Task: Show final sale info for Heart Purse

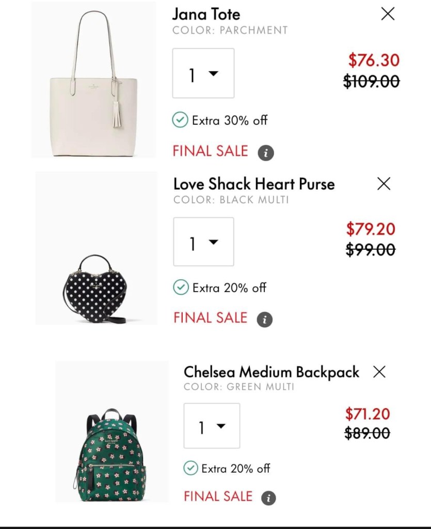Action: (264, 319)
